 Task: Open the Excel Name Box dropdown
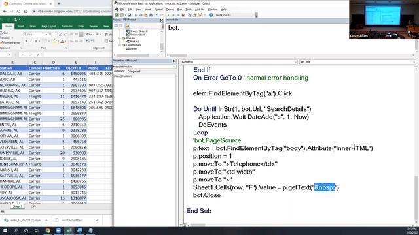pos(10,55)
